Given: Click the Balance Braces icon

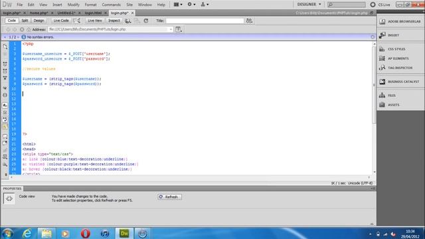Looking at the screenshot, I should tap(5, 95).
